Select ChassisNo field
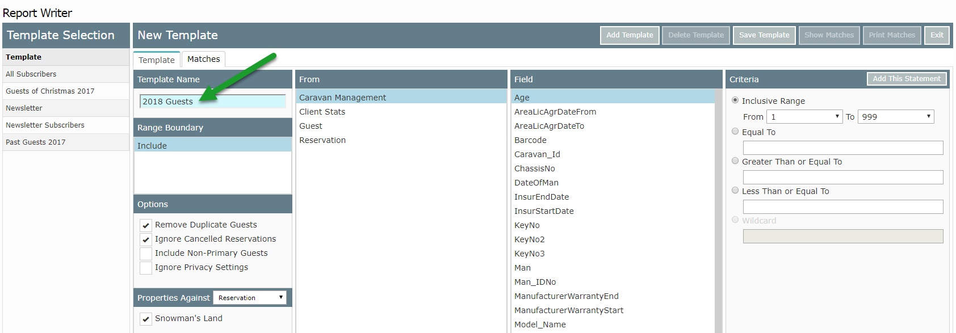Viewport: 956px width, 333px height. point(613,168)
